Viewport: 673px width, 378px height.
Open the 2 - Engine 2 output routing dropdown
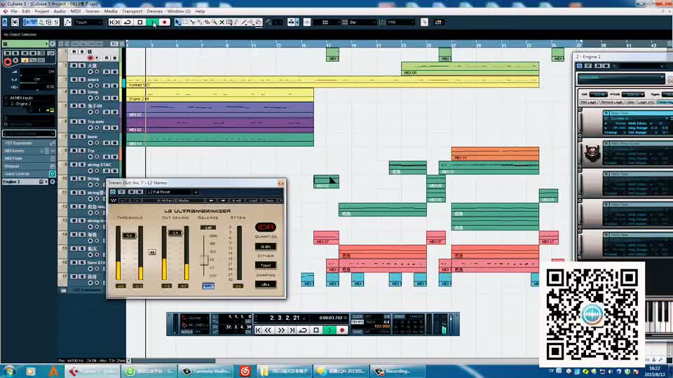pos(29,104)
